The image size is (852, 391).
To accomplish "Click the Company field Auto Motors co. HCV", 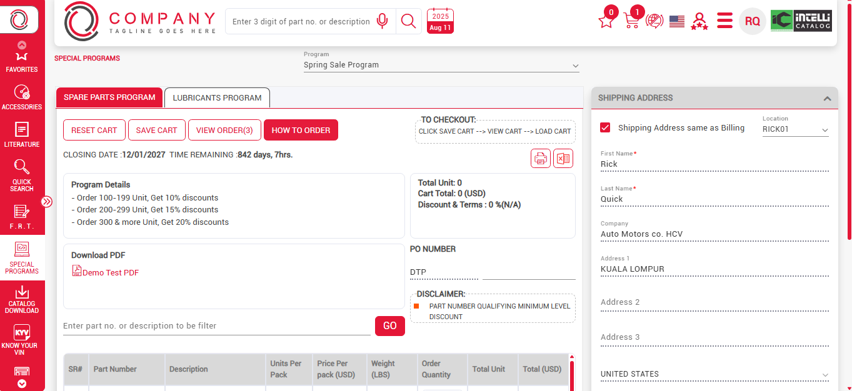I will click(x=714, y=234).
